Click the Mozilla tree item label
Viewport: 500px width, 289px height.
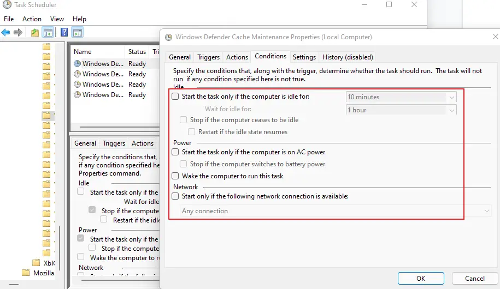[x=44, y=273]
